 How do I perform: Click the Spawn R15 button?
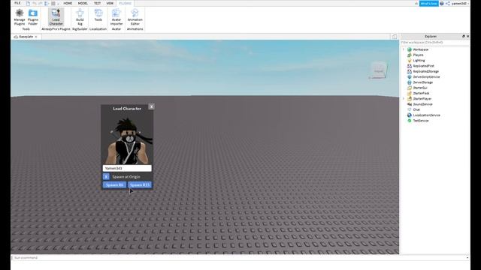pos(140,185)
